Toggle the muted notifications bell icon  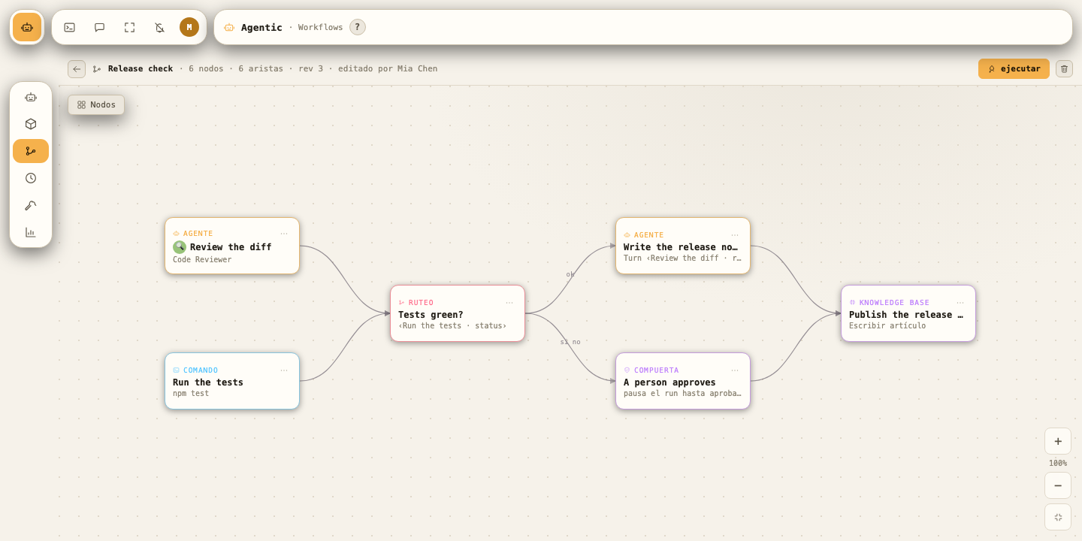[159, 27]
